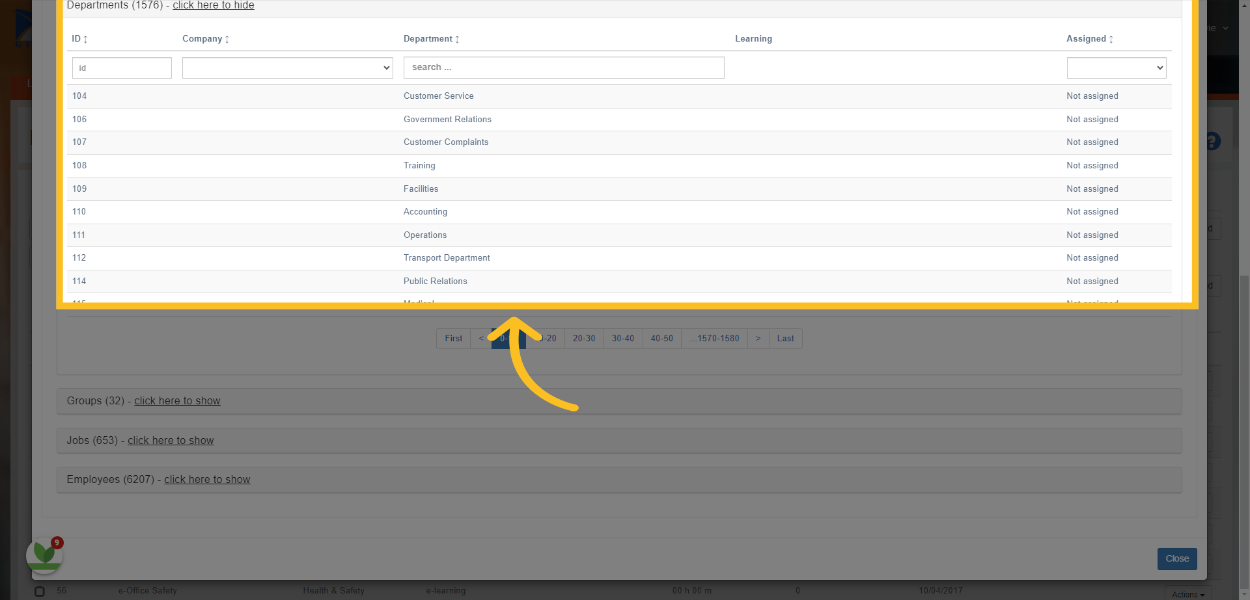Go to First page of departments
1250x600 pixels.
[454, 339]
